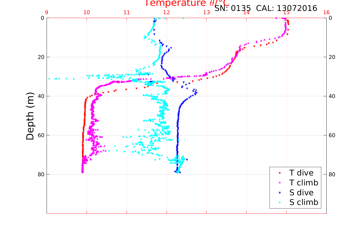Click the right depth tick label 20
Viewport: 361px width, 240px height.
click(332, 57)
